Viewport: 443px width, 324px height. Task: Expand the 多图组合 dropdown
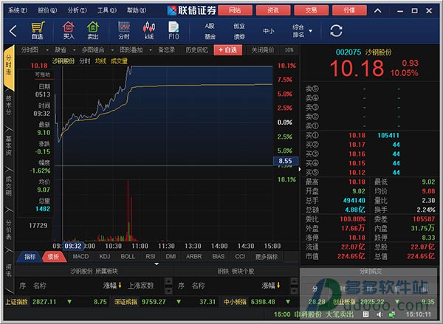[112, 50]
